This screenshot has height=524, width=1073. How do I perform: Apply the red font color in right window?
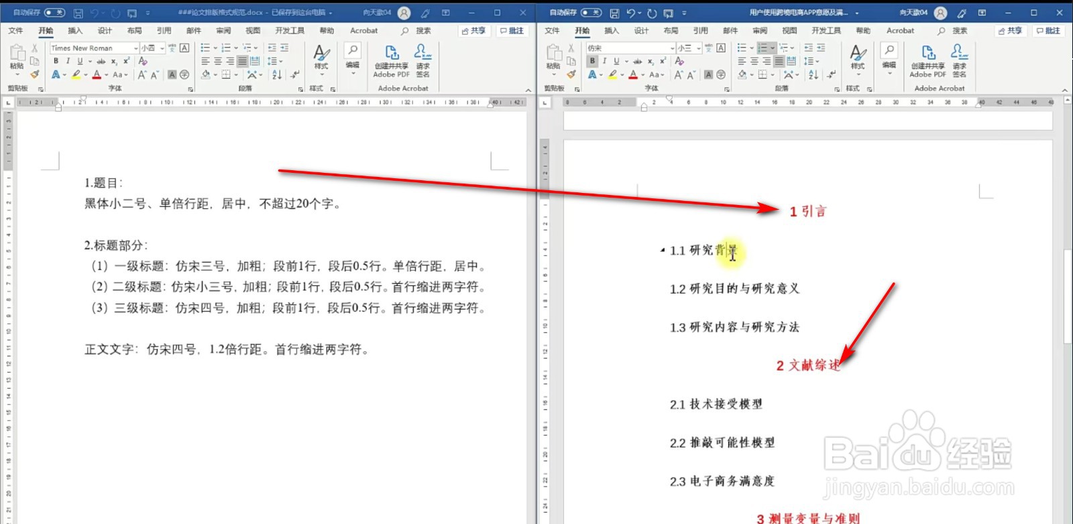[x=633, y=75]
